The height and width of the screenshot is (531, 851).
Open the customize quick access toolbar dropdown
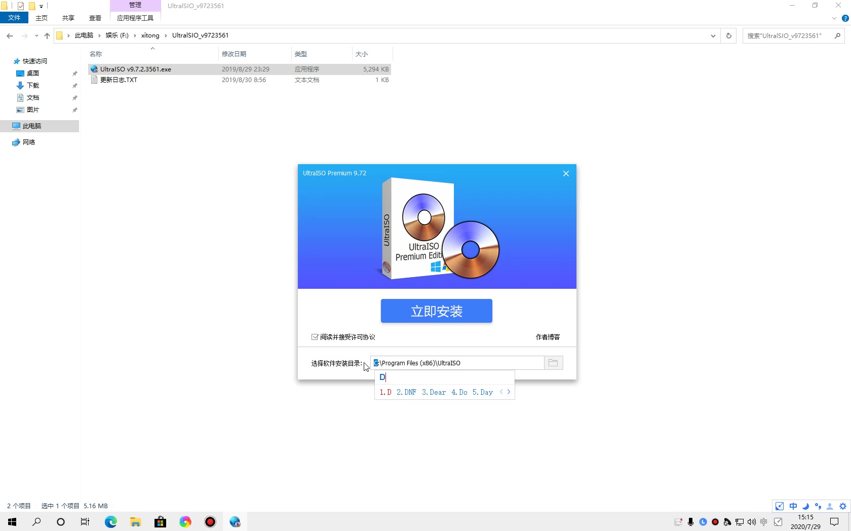point(42,6)
